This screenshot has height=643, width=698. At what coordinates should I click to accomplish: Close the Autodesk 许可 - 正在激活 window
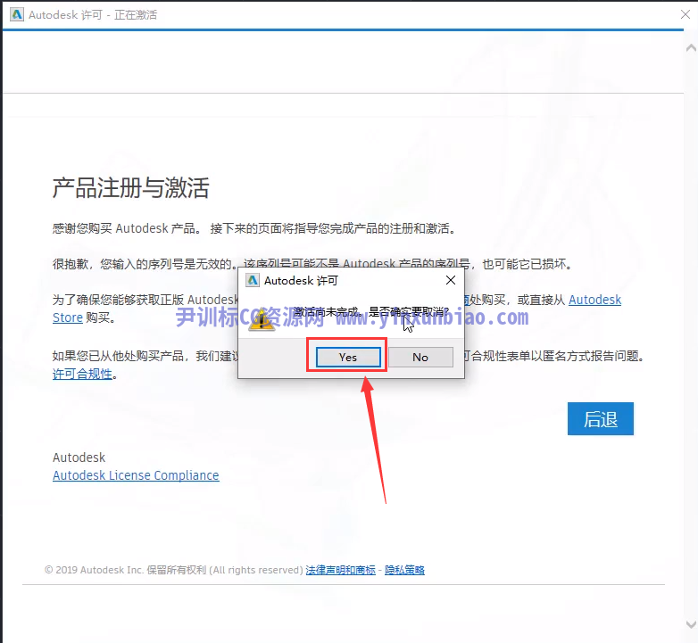point(686,14)
